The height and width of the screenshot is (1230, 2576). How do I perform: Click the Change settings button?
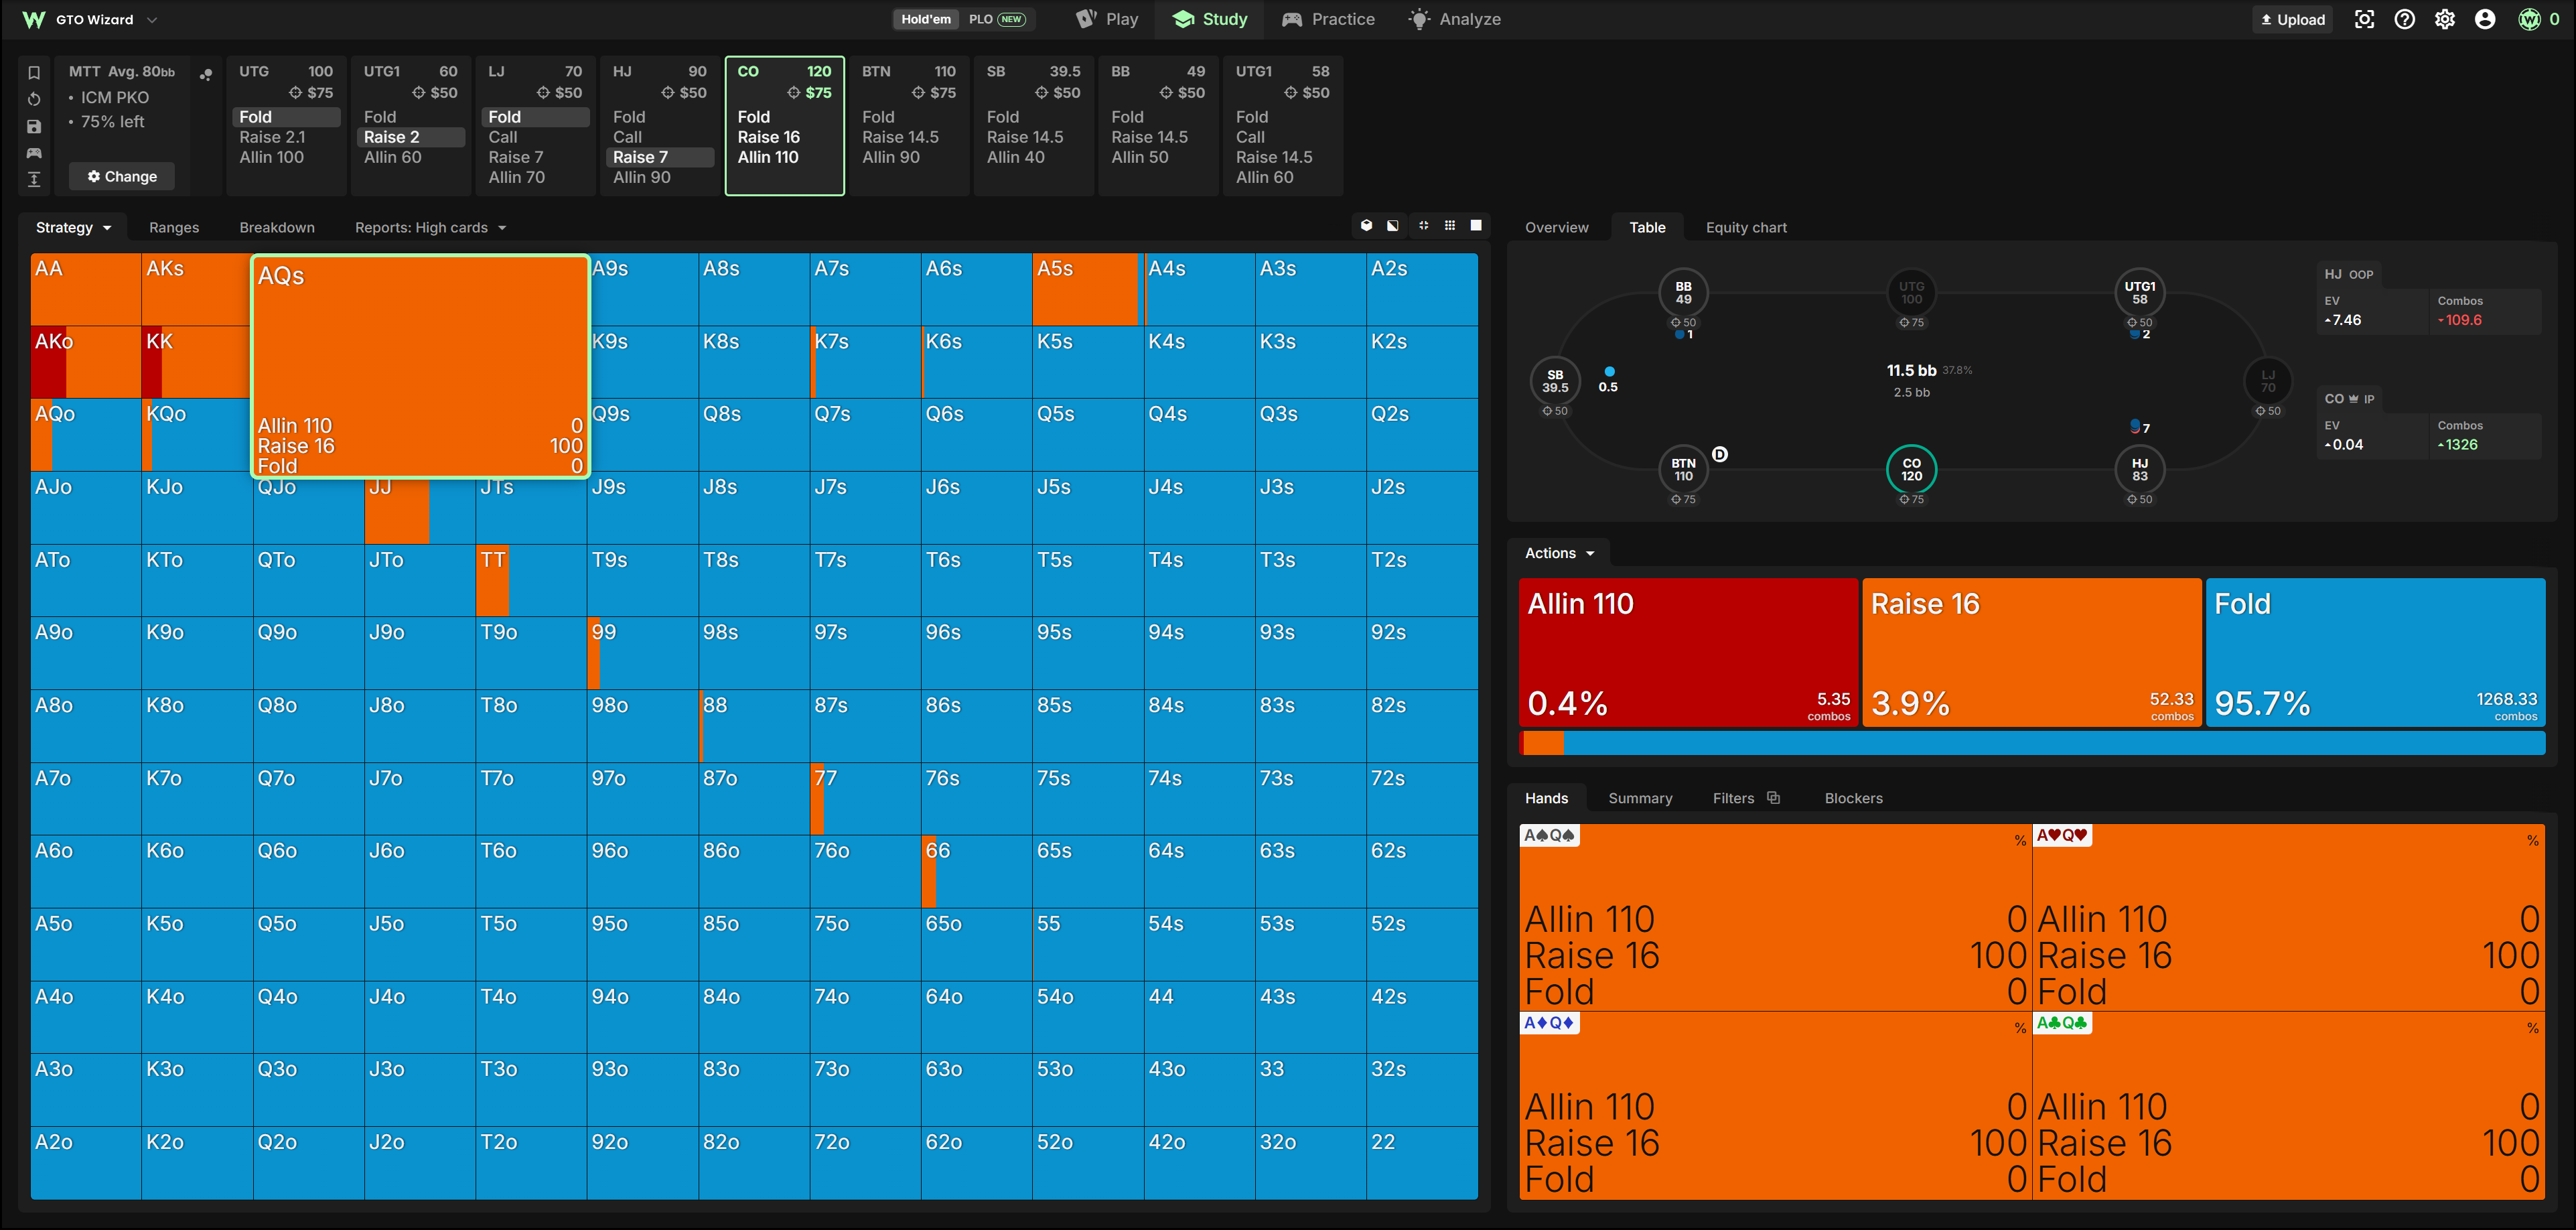pos(122,176)
